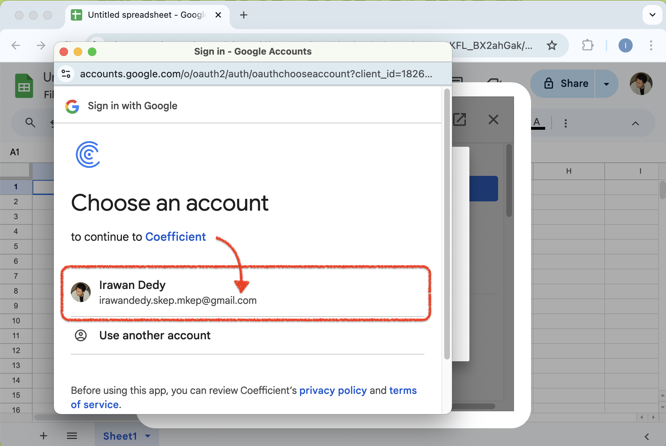Close the Sign in popup window
This screenshot has height=446, width=666.
[64, 52]
